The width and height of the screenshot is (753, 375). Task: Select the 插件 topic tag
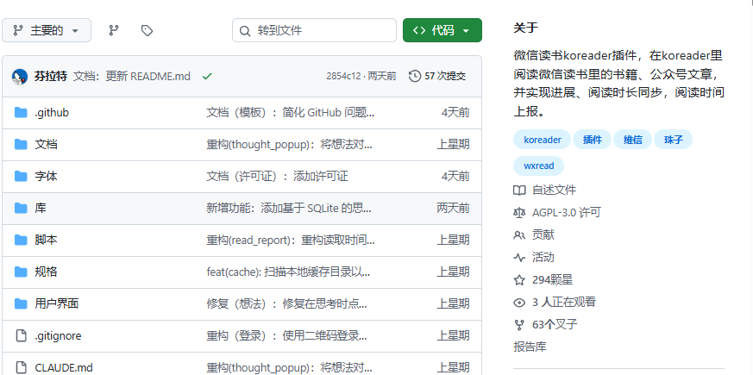592,140
